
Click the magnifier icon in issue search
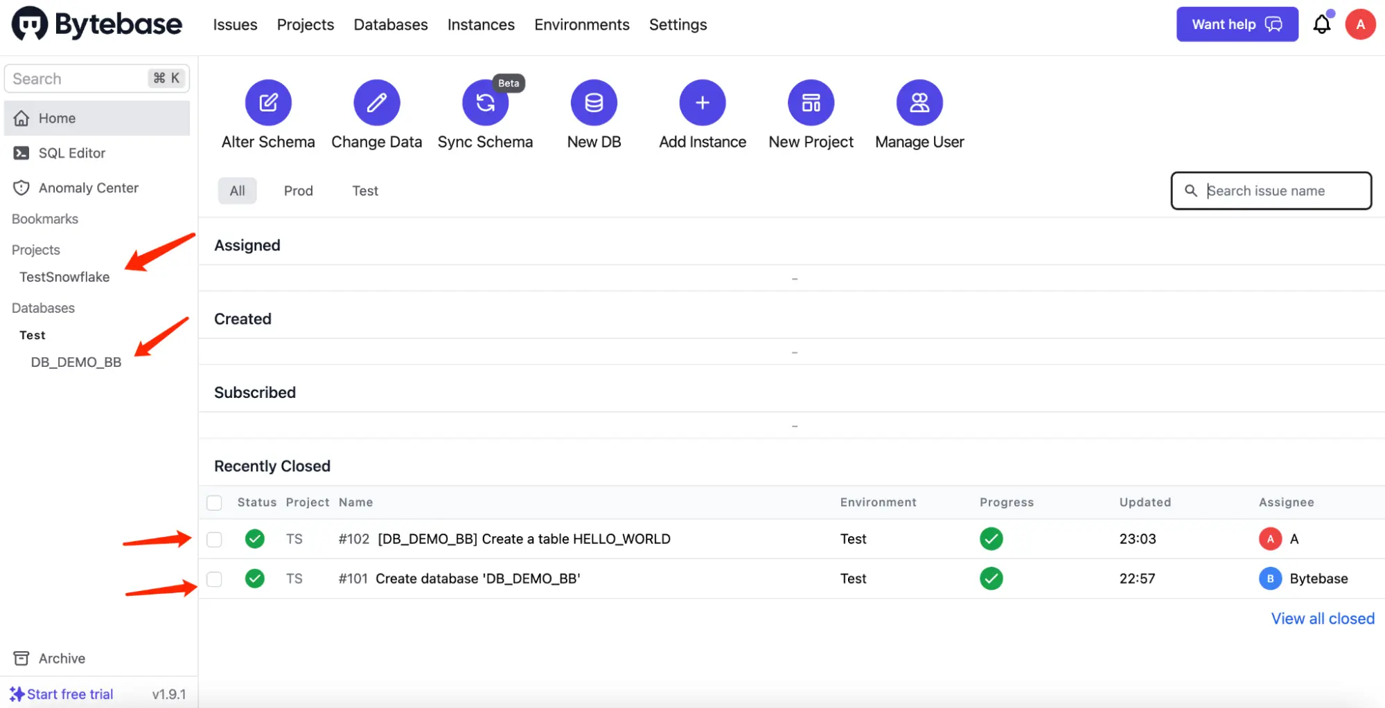click(x=1191, y=190)
